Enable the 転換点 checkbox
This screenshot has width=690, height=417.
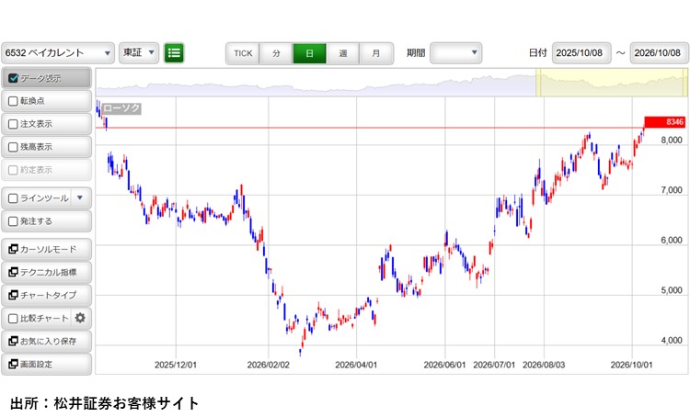tap(13, 101)
